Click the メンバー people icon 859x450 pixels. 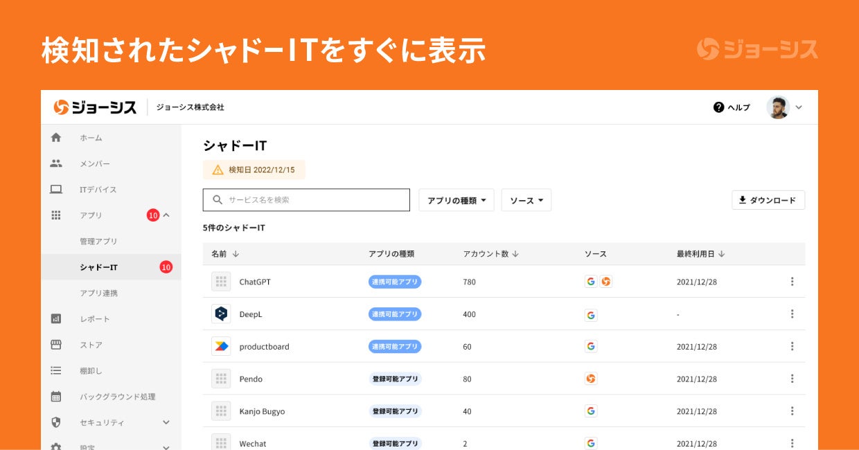click(x=56, y=163)
